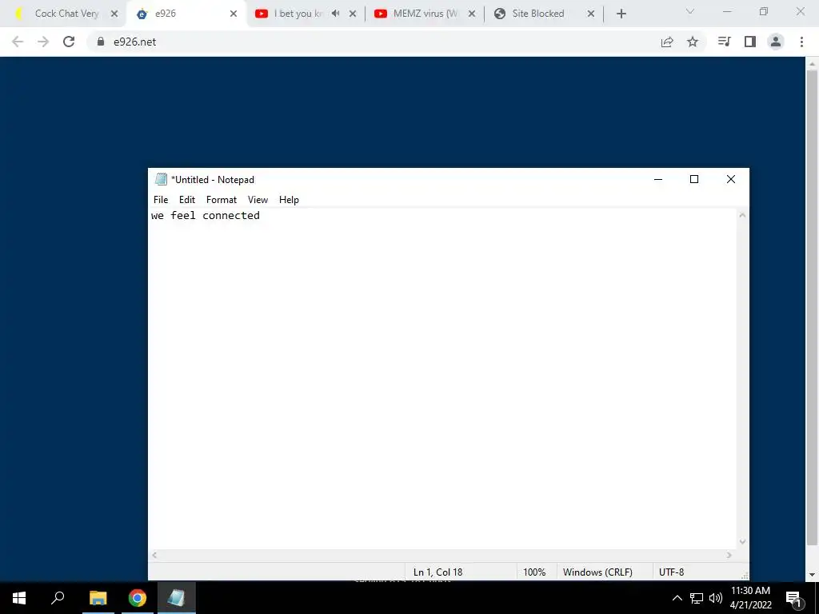819x614 pixels.
Task: Click Notepad horizontal scroll right arrow
Action: 729,555
